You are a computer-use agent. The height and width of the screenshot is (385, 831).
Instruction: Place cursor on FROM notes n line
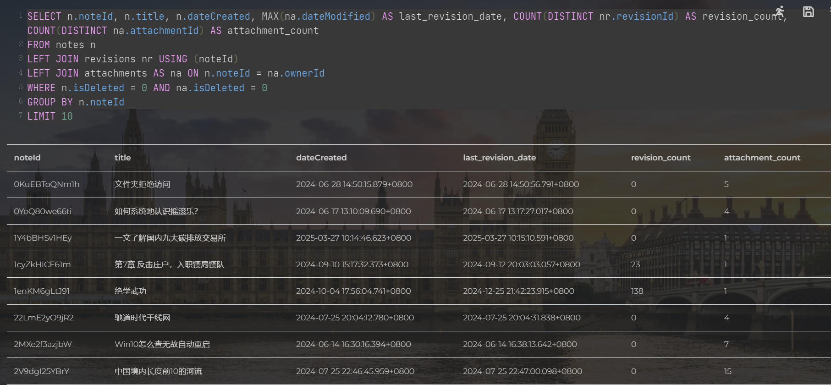pyautogui.click(x=61, y=45)
